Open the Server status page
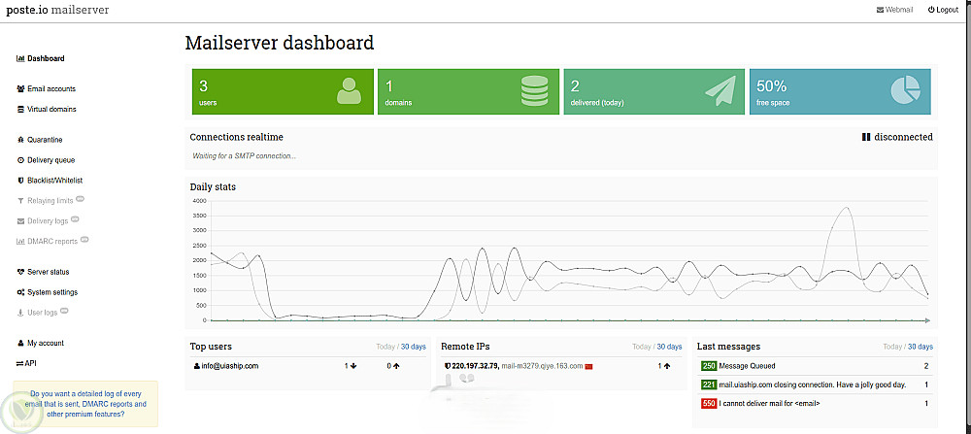This screenshot has height=434, width=971. point(44,272)
